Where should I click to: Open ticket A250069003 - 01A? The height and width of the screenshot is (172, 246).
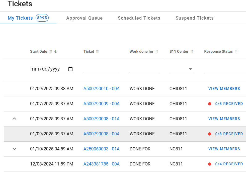[102, 149]
